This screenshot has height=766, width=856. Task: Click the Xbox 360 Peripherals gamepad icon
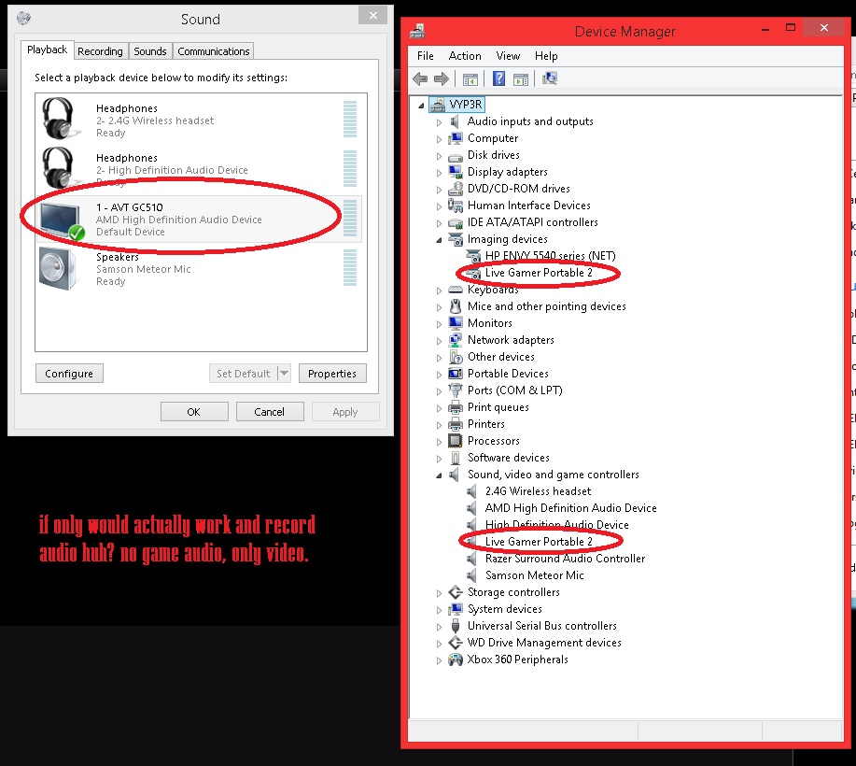pos(456,660)
